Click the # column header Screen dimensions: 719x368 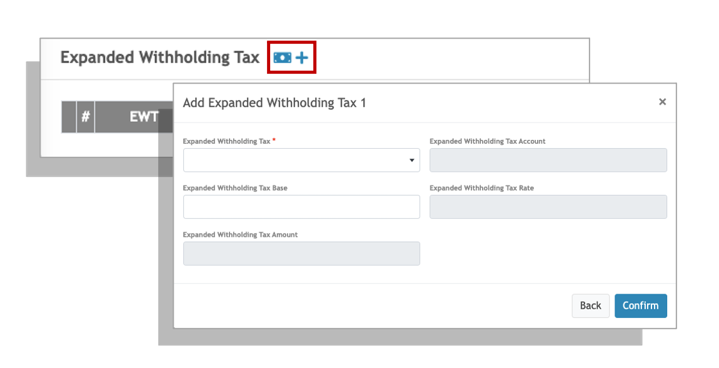(x=85, y=117)
